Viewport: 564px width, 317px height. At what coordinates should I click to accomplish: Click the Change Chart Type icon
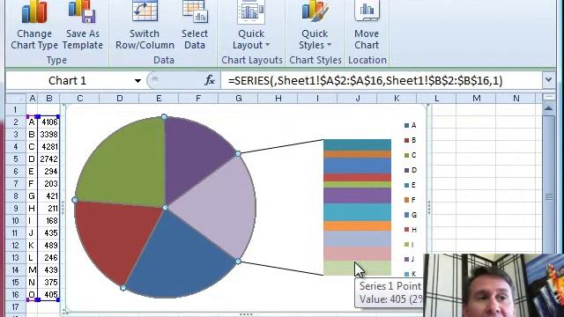pyautogui.click(x=34, y=26)
